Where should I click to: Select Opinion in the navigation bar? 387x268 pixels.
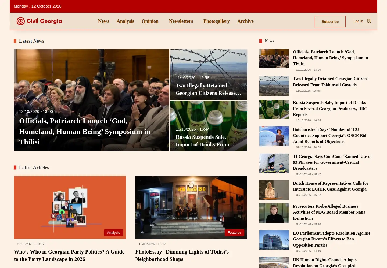click(150, 21)
